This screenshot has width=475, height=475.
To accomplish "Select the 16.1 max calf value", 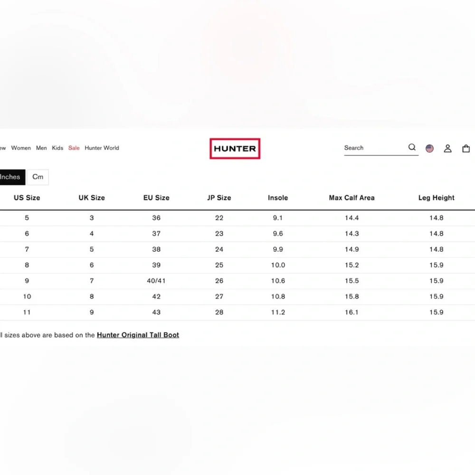I will click(351, 313).
